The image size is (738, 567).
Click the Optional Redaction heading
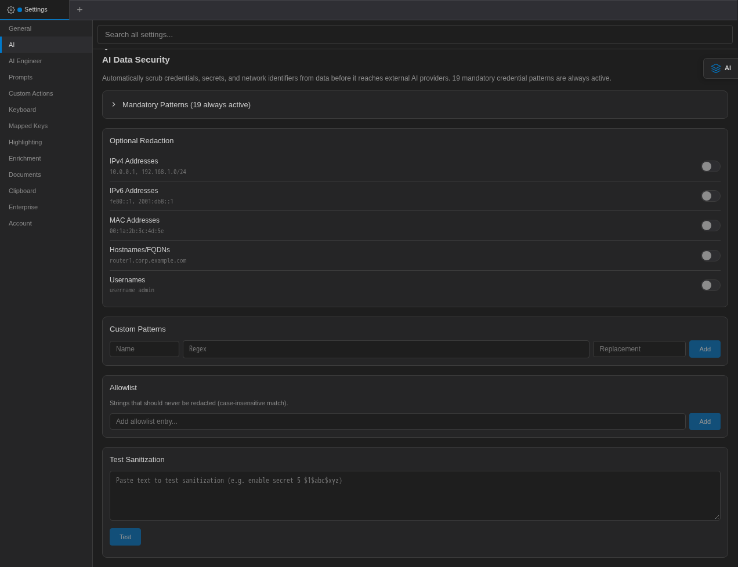pos(142,141)
